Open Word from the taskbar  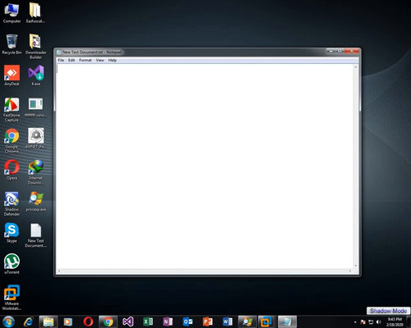tap(228, 321)
